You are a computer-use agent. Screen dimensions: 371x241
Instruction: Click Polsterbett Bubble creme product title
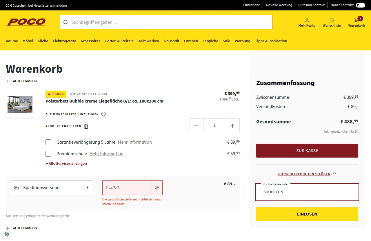pos(104,101)
